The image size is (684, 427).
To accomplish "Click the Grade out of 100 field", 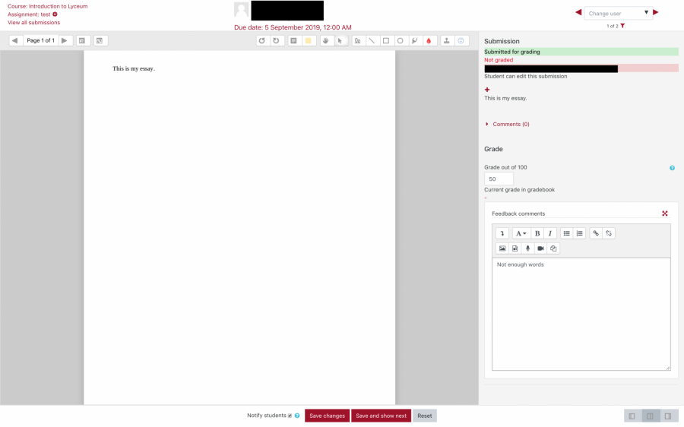I will 499,179.
